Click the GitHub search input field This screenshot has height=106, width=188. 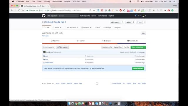click(x=68, y=16)
